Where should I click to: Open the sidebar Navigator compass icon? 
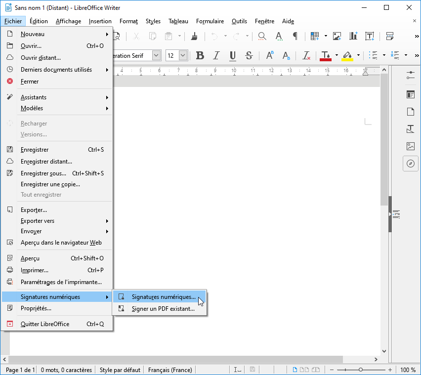(410, 164)
